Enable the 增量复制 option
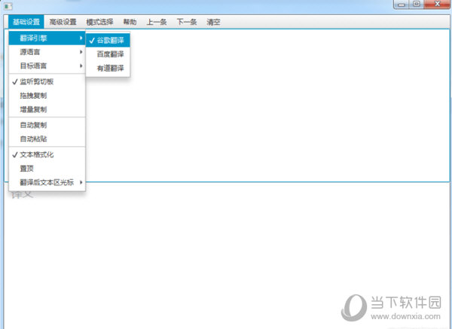 pyautogui.click(x=47, y=109)
